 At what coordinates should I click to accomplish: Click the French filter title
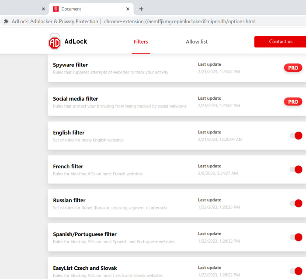click(x=68, y=166)
